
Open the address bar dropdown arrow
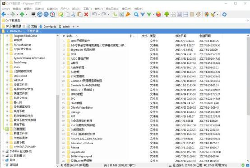point(248,20)
